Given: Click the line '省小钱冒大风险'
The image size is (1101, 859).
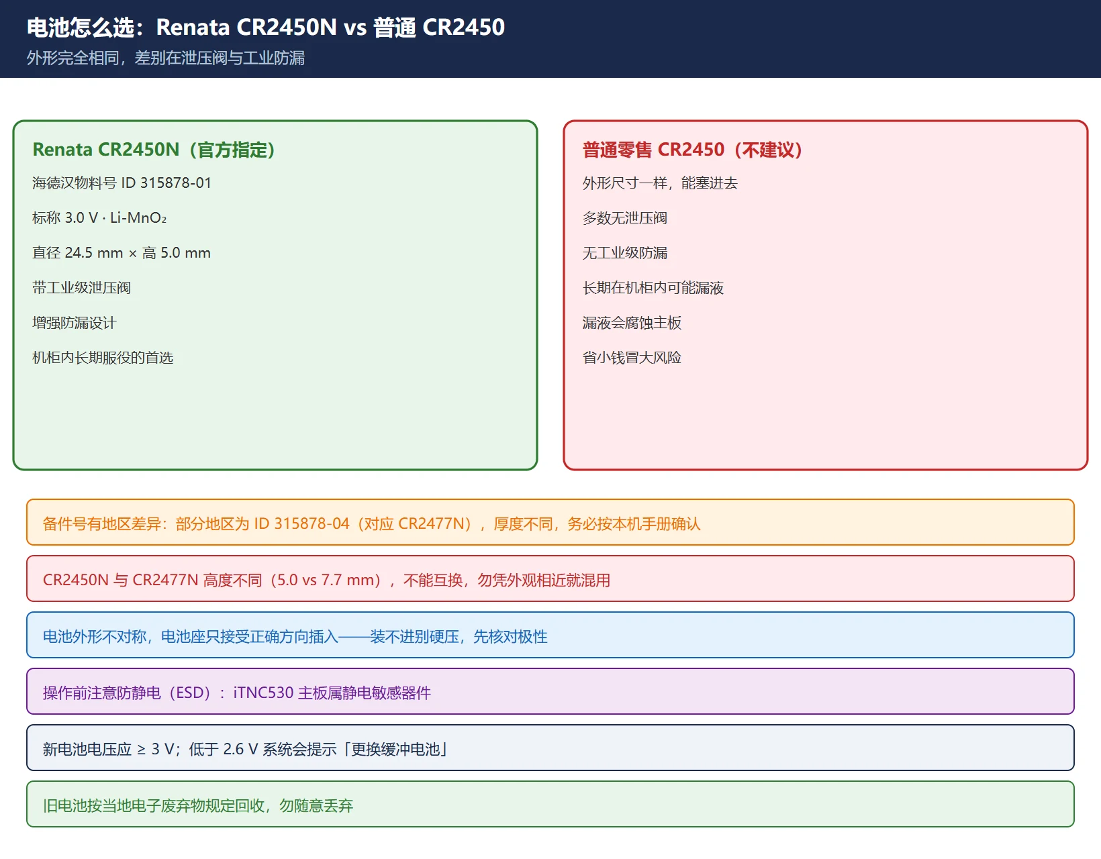Looking at the screenshot, I should click(632, 358).
